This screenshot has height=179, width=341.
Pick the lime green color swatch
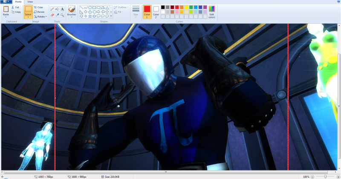click(x=191, y=12)
